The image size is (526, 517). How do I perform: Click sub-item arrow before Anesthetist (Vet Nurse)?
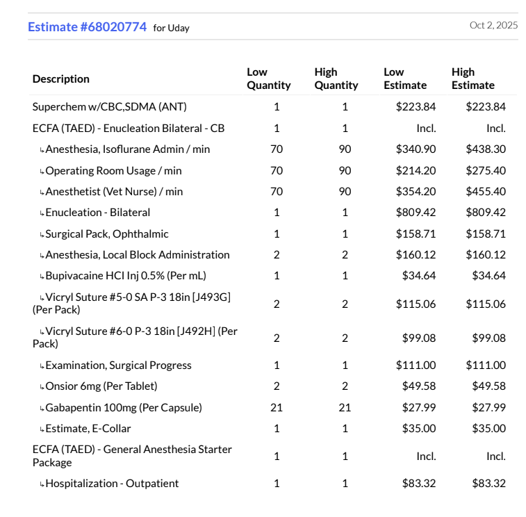[42, 192]
